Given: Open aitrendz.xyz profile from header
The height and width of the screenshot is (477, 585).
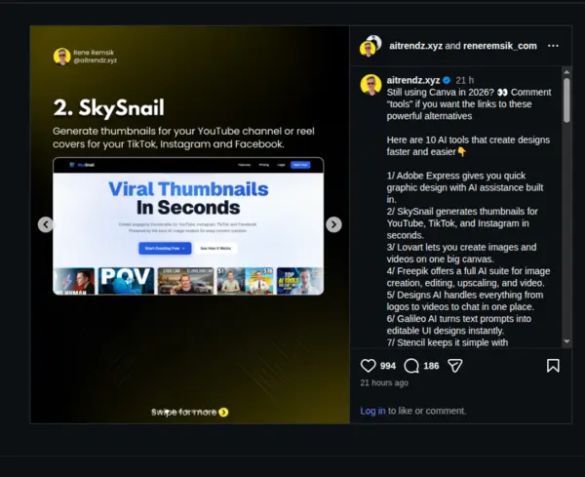Looking at the screenshot, I should 415,46.
